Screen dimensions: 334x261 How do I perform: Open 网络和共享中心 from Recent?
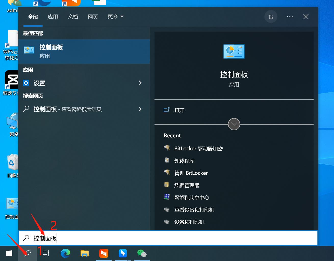click(x=191, y=197)
